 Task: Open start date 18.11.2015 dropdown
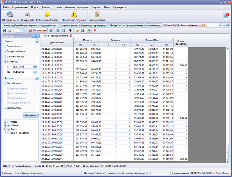[x=35, y=67]
